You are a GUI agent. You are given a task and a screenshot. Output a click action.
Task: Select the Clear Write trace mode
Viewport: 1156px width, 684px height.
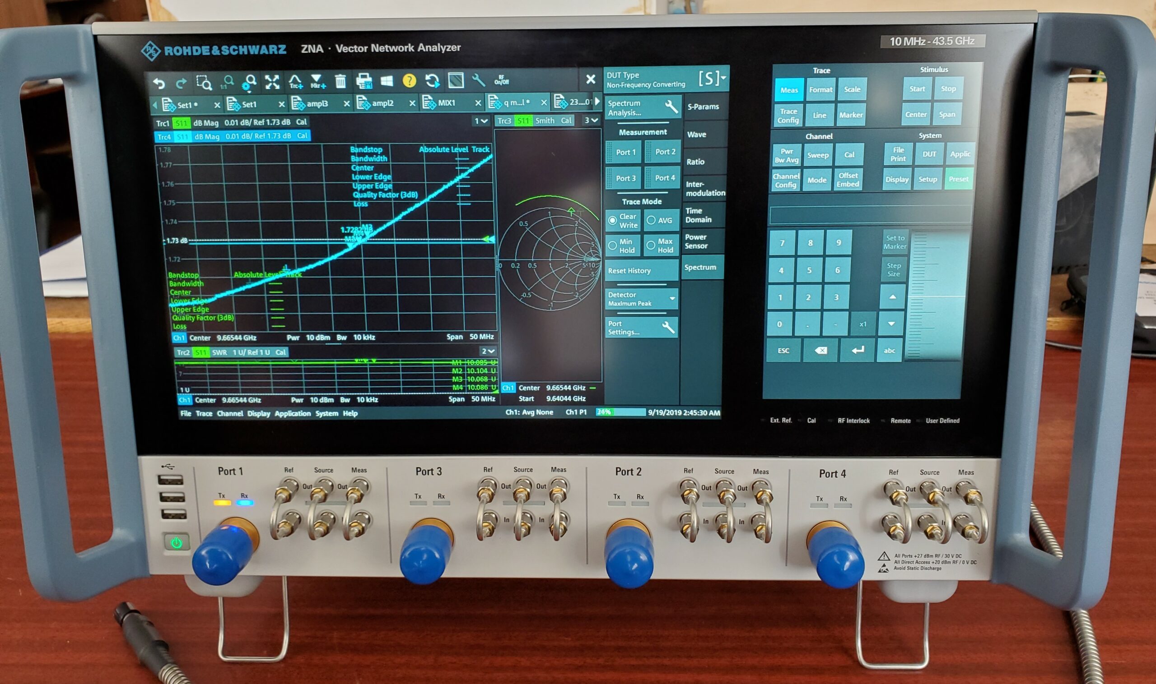click(x=623, y=220)
